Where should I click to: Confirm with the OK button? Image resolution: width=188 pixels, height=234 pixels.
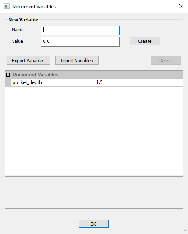tap(93, 224)
